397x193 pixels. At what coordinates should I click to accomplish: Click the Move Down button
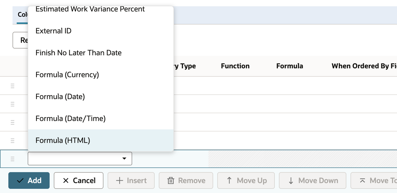(313, 180)
